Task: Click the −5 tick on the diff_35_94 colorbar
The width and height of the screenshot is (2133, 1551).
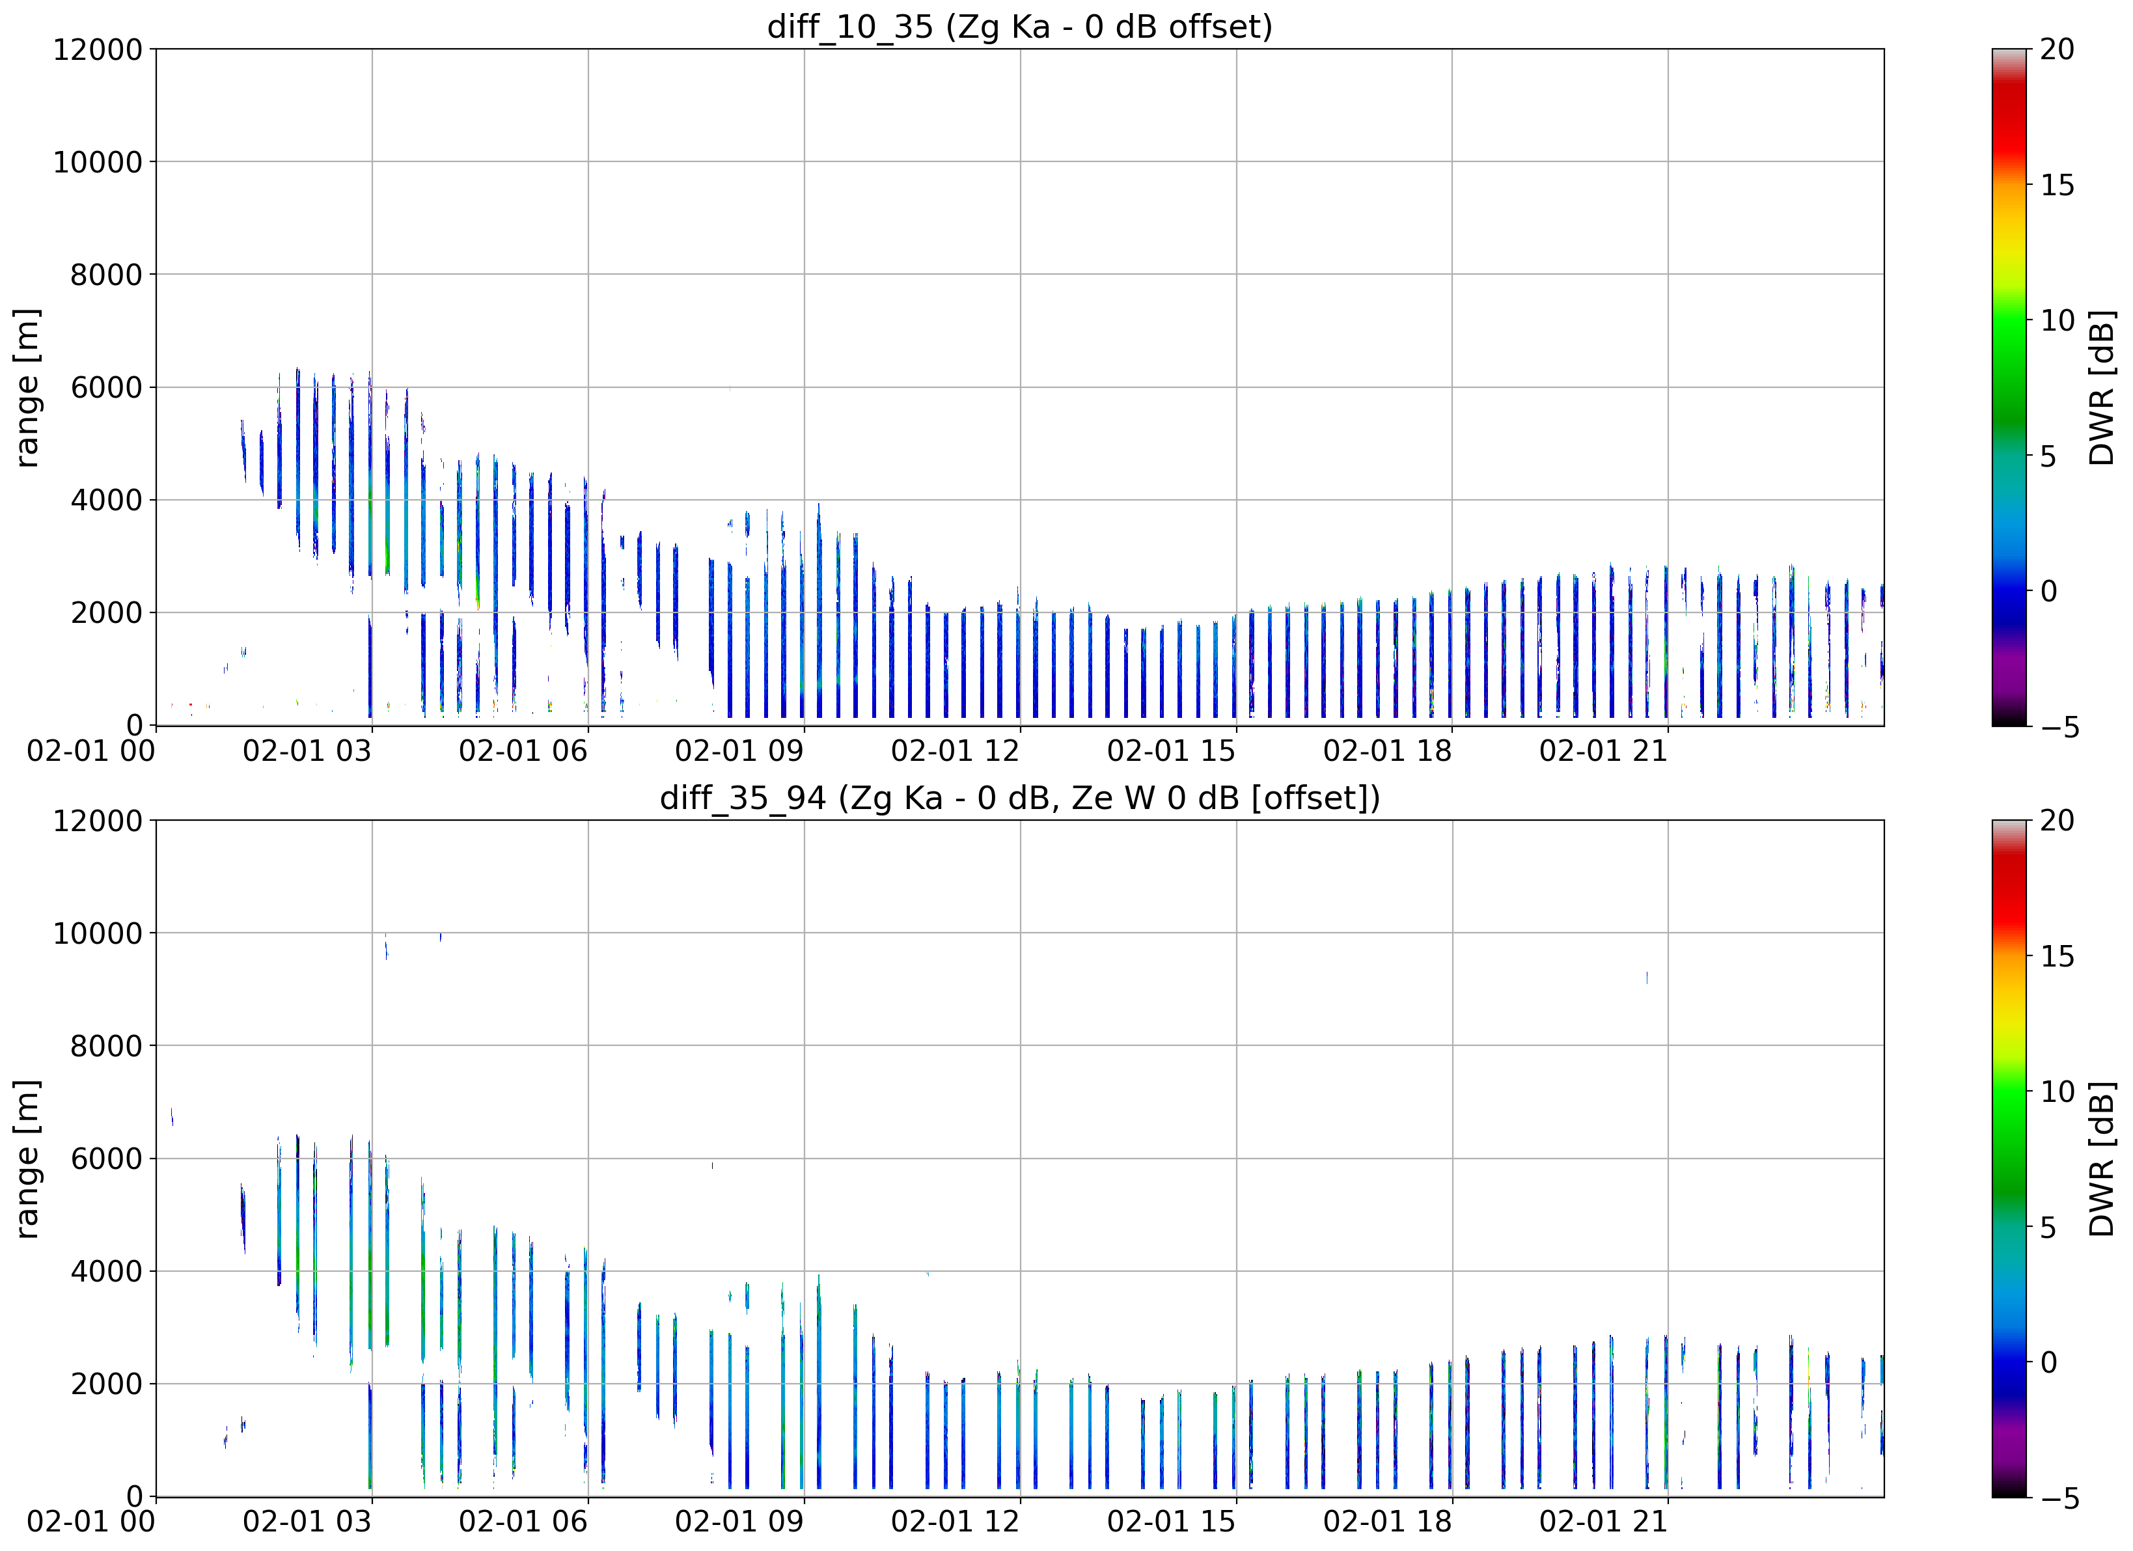Action: [2059, 1498]
